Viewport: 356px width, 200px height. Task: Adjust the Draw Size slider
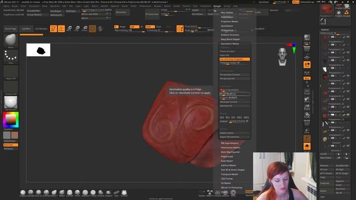(x=199, y=31)
